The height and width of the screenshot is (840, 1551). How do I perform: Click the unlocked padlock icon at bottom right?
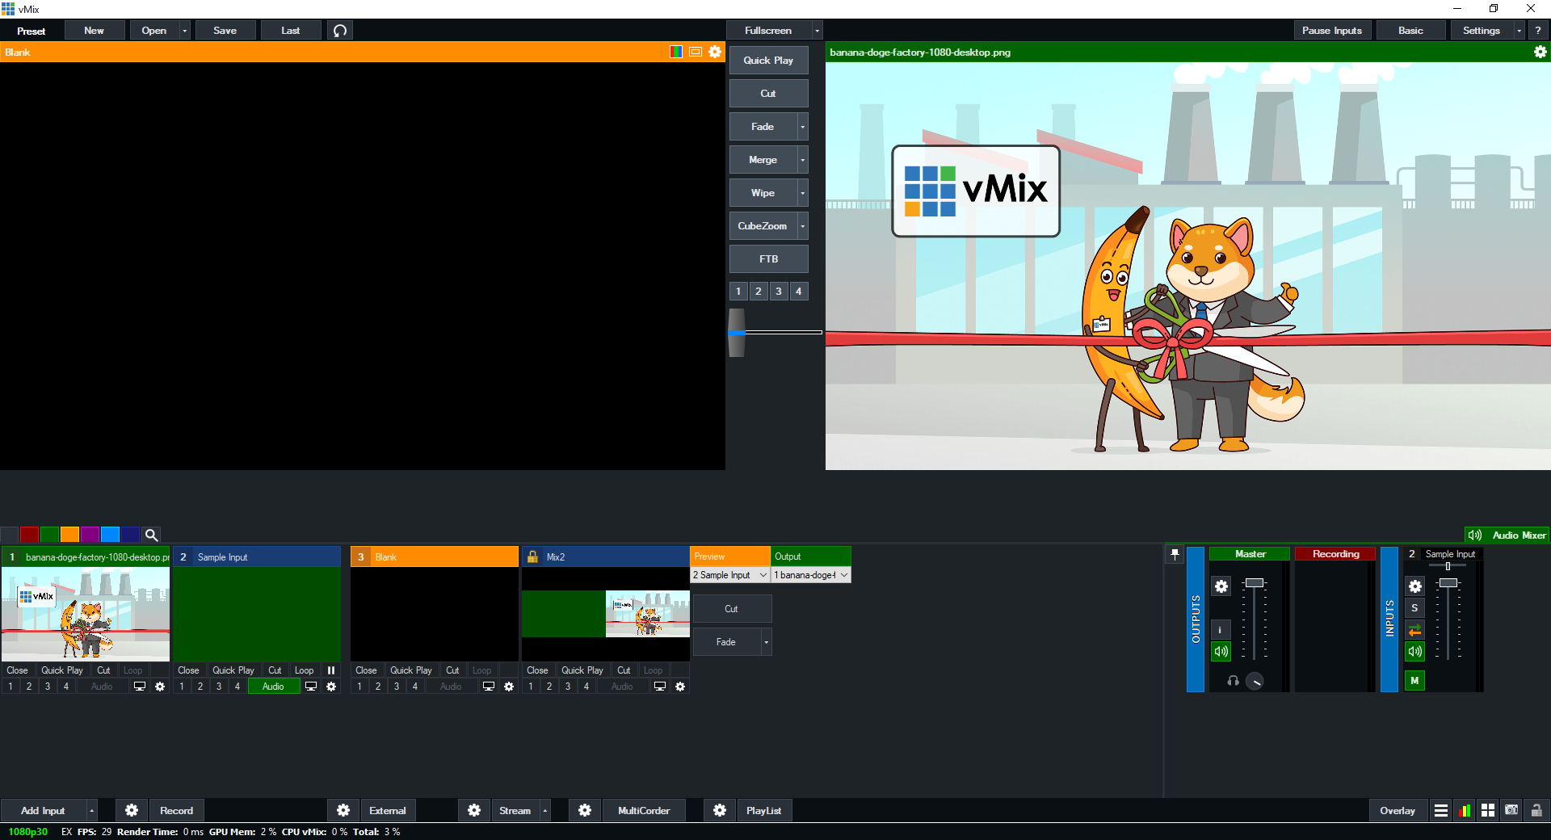pyautogui.click(x=1536, y=811)
